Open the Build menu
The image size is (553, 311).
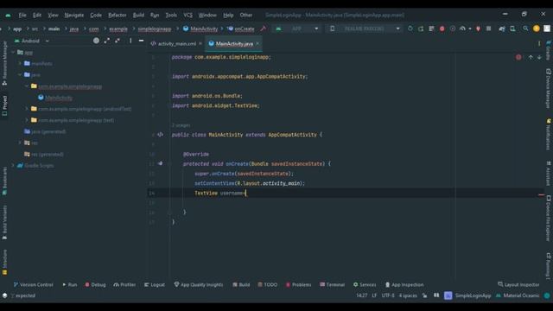[x=138, y=16]
